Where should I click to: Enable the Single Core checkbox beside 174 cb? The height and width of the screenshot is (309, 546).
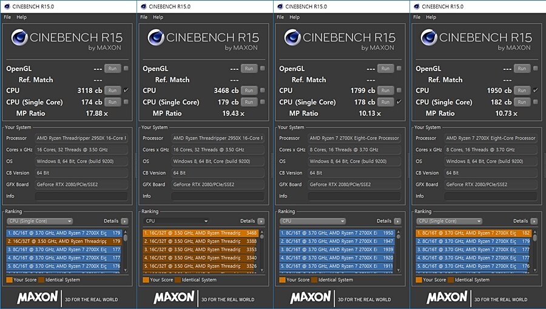point(126,102)
